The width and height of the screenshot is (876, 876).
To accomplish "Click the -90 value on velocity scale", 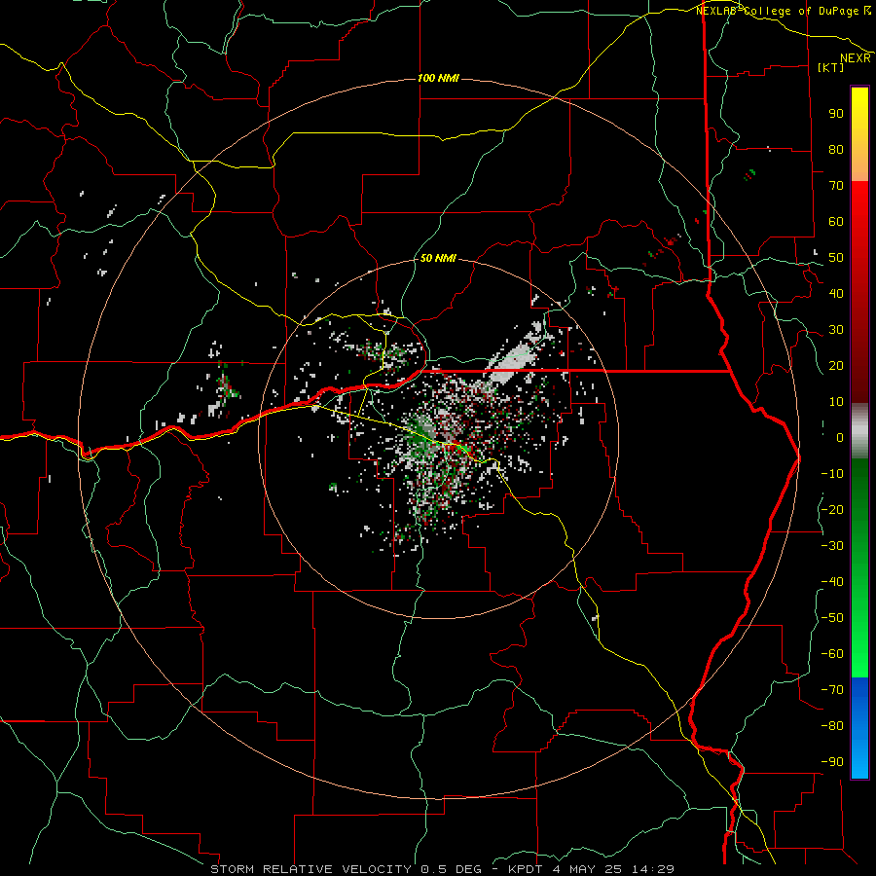I will pyautogui.click(x=832, y=762).
